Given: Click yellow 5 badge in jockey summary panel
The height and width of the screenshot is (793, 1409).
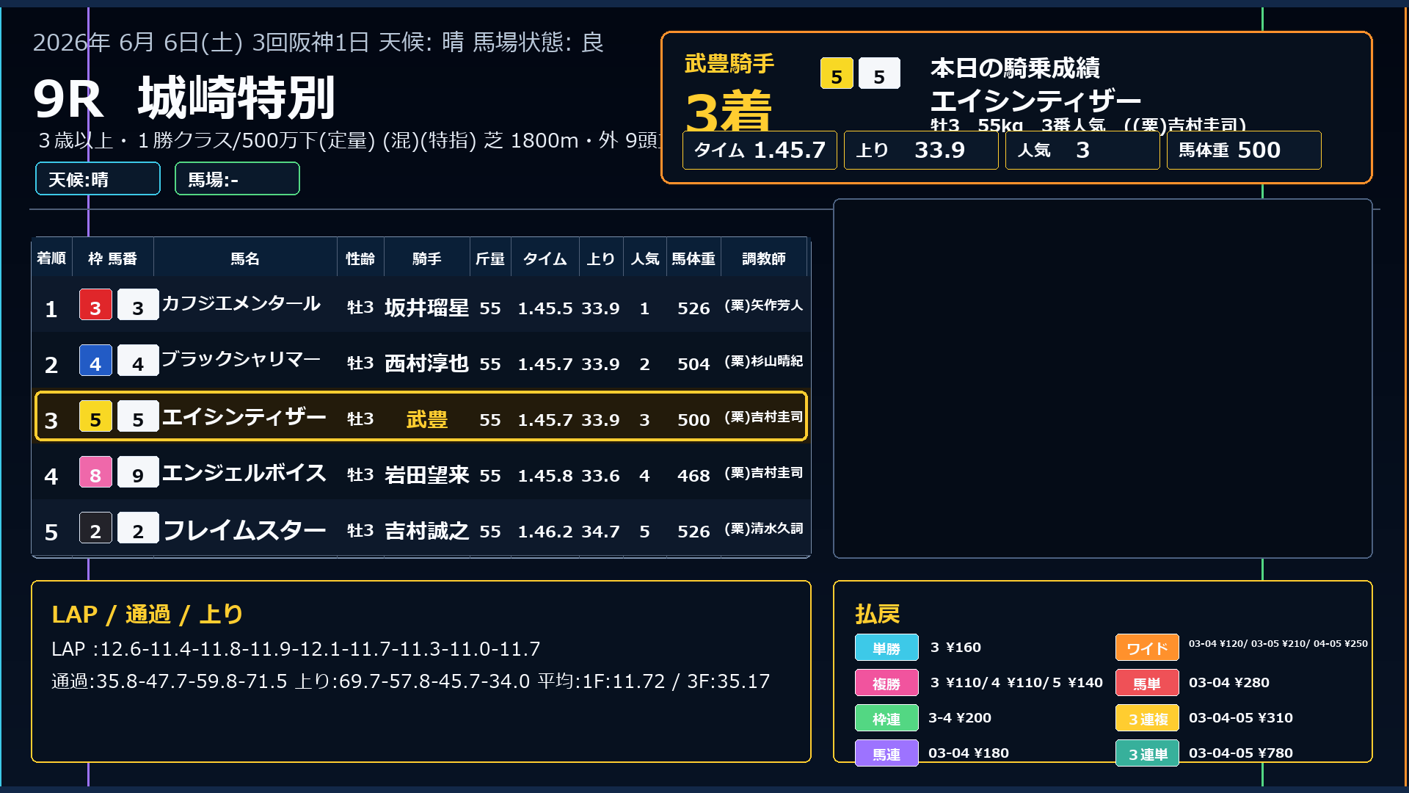Looking at the screenshot, I should click(837, 73).
